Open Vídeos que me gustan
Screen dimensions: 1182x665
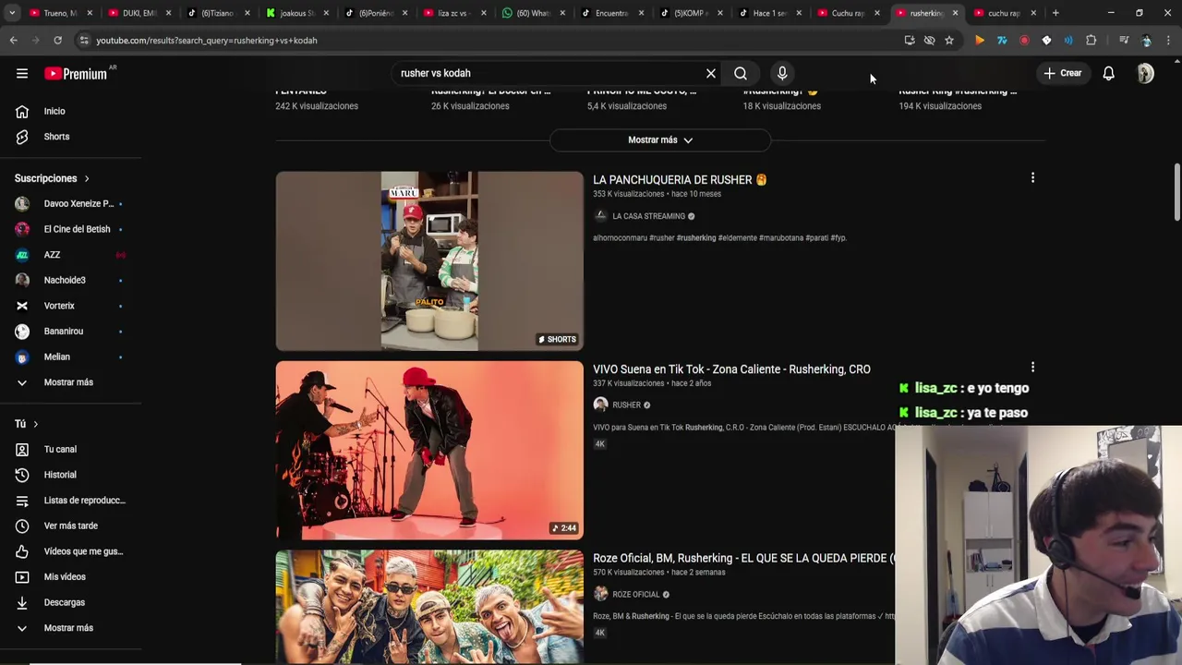pos(70,551)
